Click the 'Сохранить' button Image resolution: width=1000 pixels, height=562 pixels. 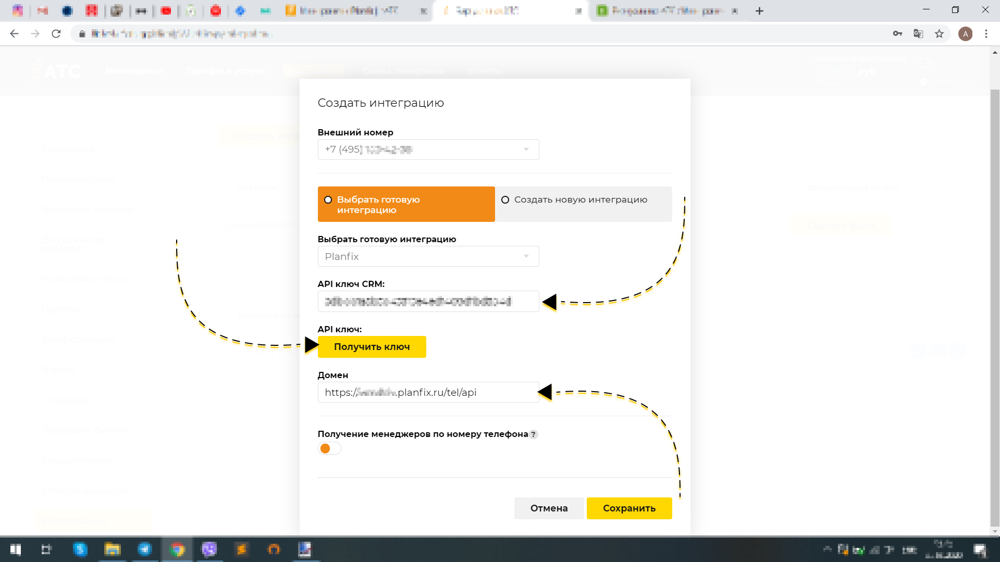pos(629,508)
